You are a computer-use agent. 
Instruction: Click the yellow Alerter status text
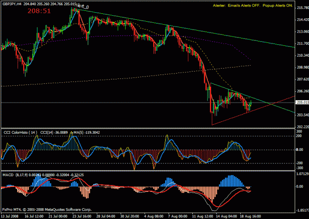[x=253, y=5]
